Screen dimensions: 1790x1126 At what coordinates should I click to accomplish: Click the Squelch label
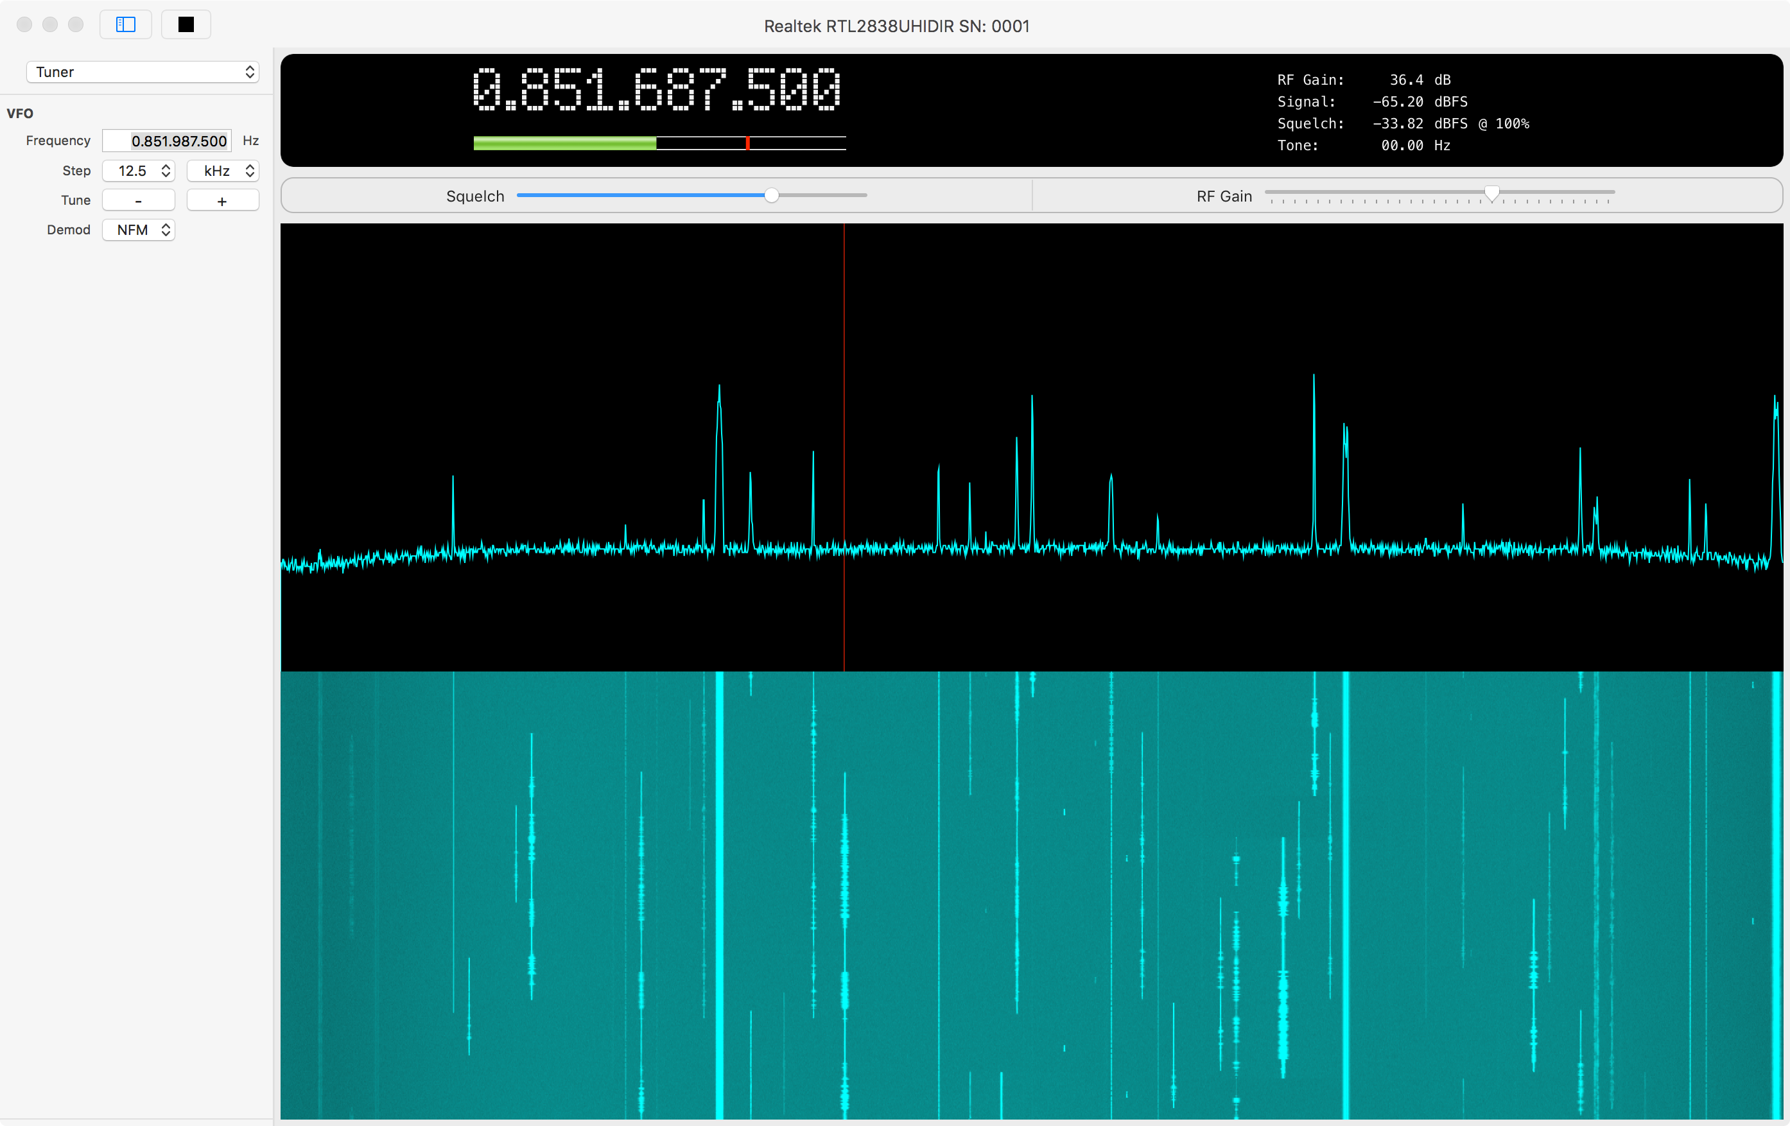pyautogui.click(x=475, y=196)
